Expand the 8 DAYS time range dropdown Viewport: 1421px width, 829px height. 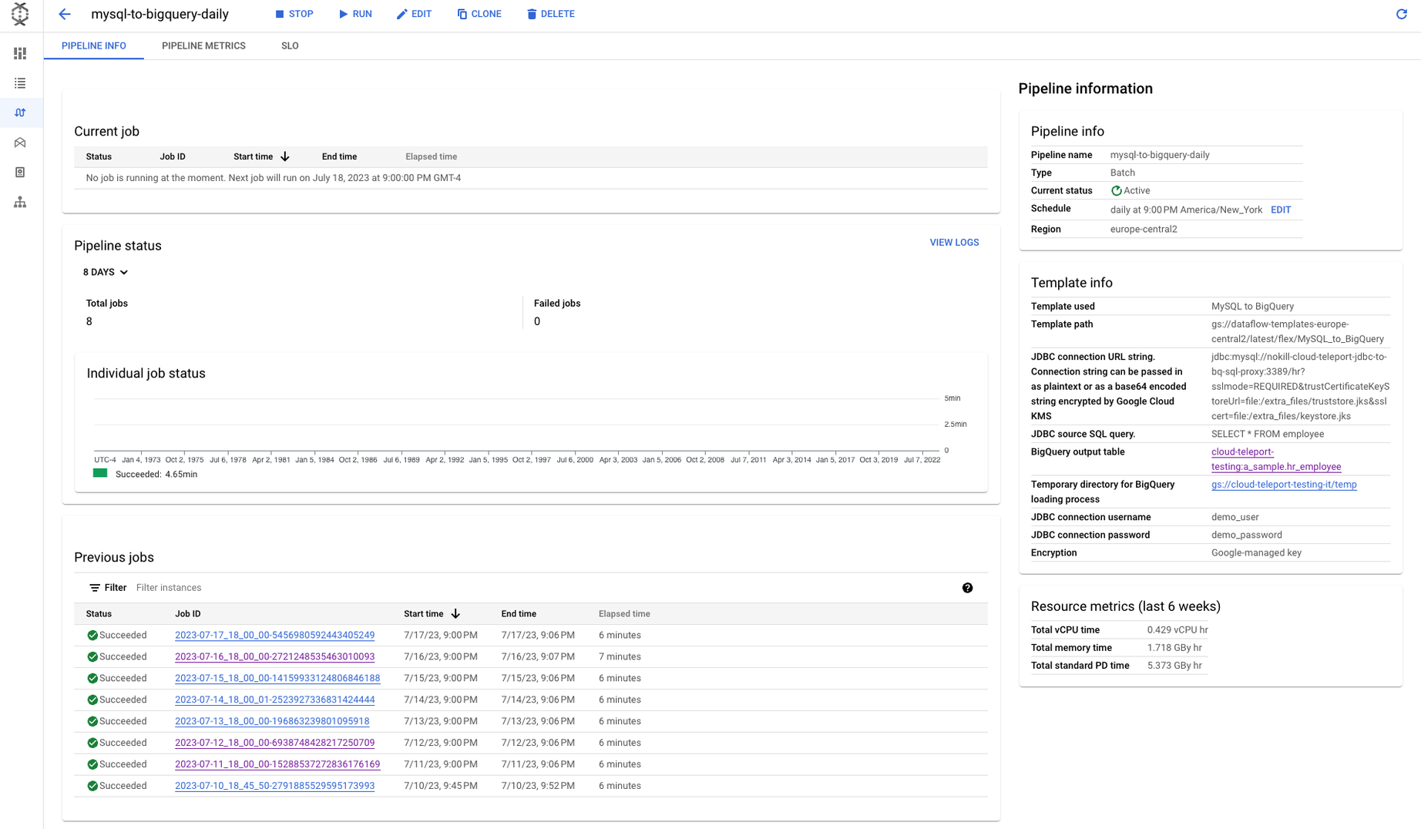click(106, 272)
